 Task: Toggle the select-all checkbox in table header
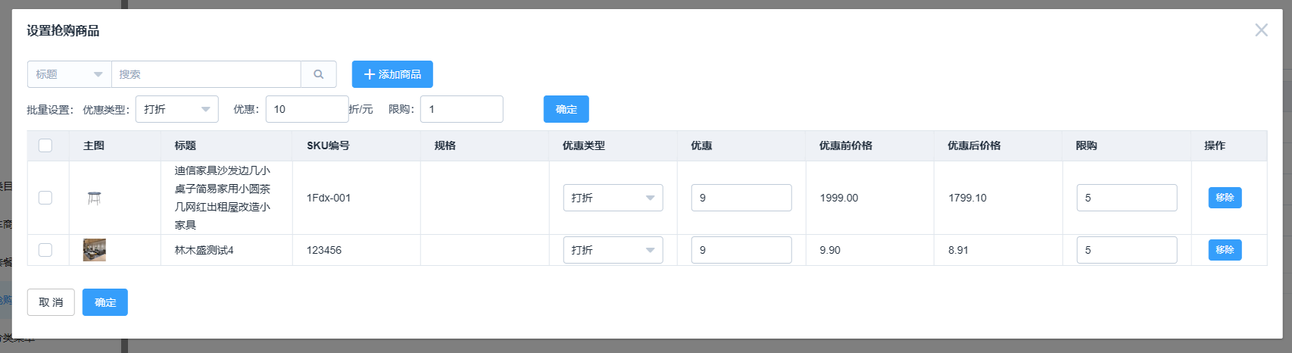click(x=45, y=145)
